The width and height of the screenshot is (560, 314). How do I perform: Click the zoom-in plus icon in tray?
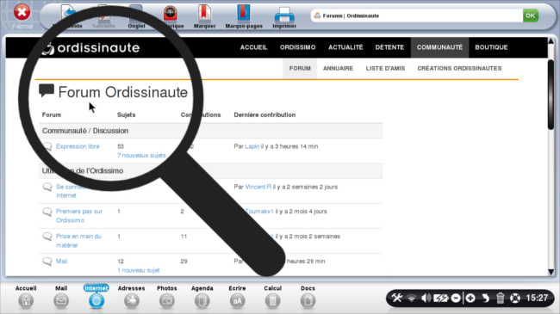click(470, 298)
